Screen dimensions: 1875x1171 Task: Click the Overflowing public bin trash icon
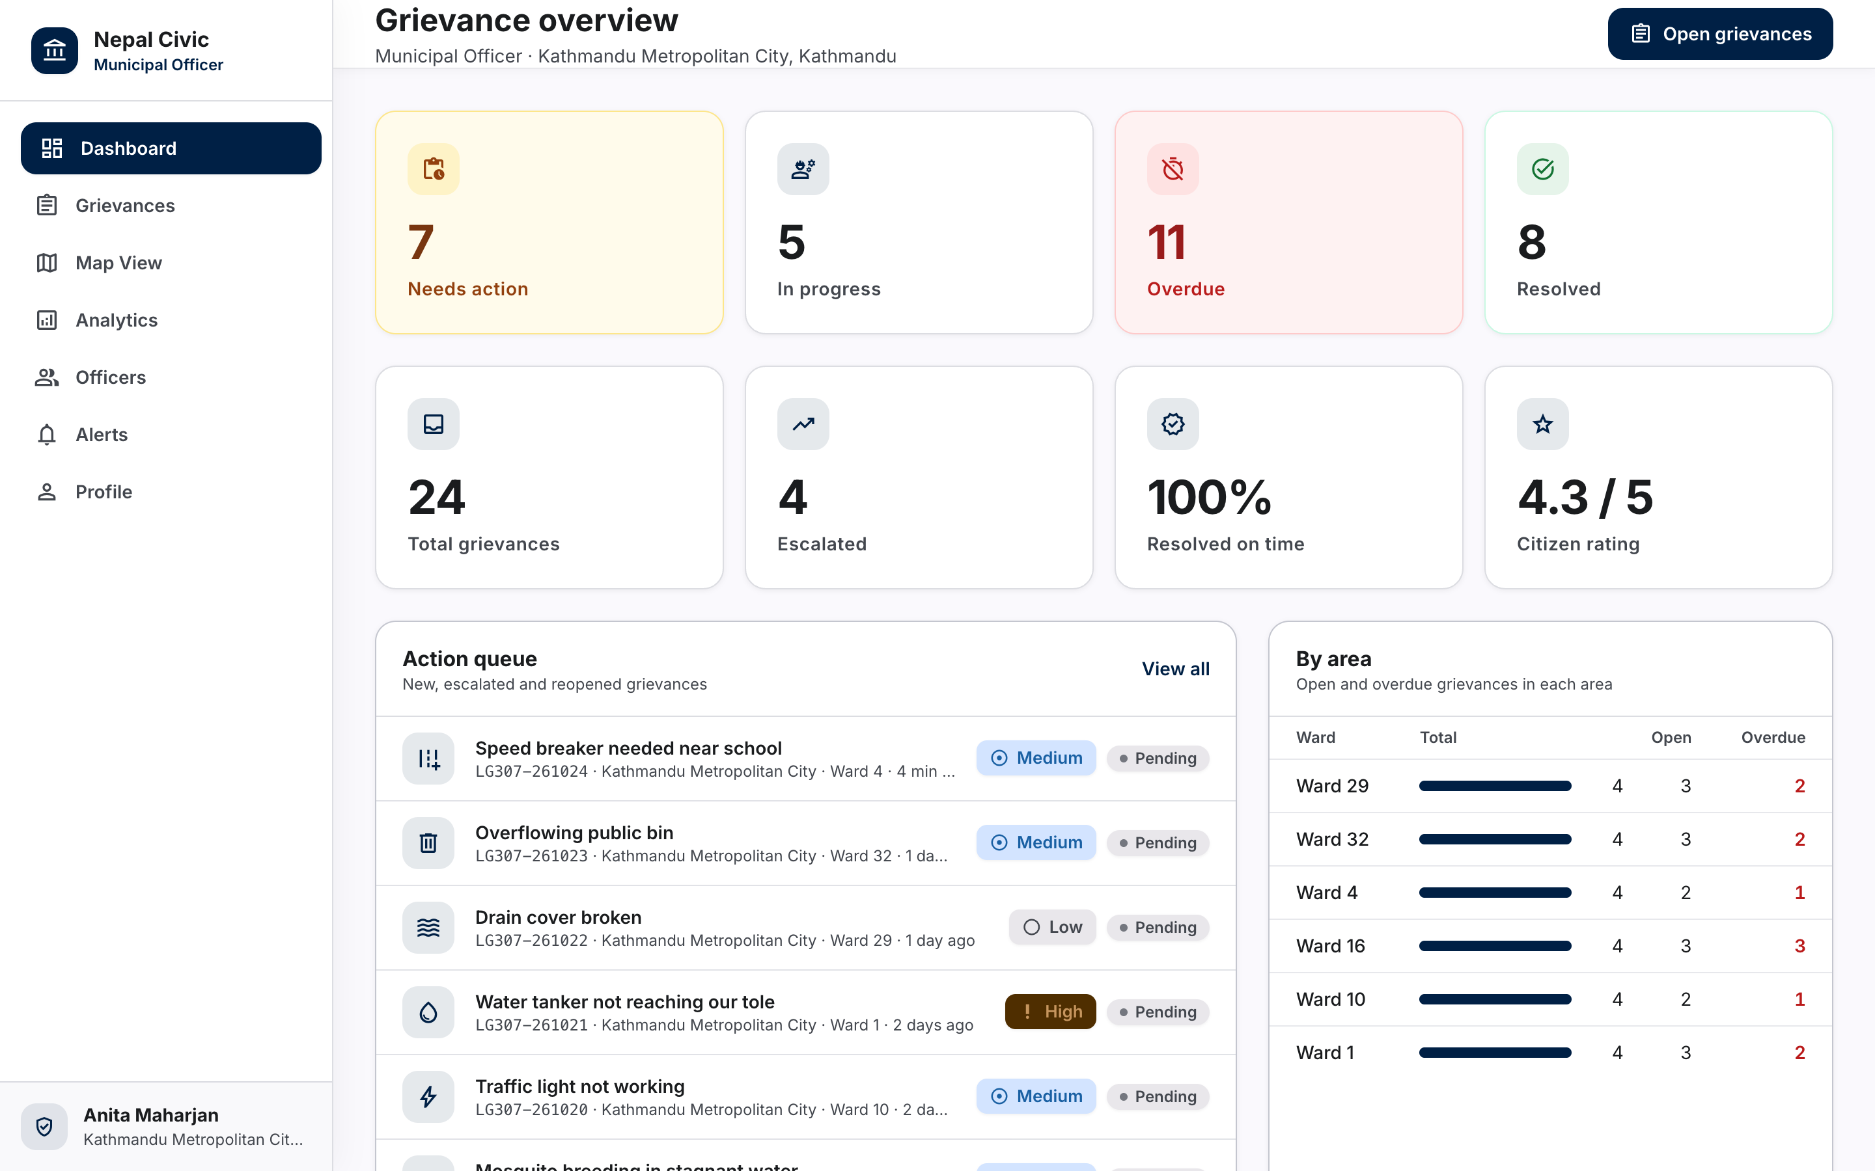click(x=428, y=842)
